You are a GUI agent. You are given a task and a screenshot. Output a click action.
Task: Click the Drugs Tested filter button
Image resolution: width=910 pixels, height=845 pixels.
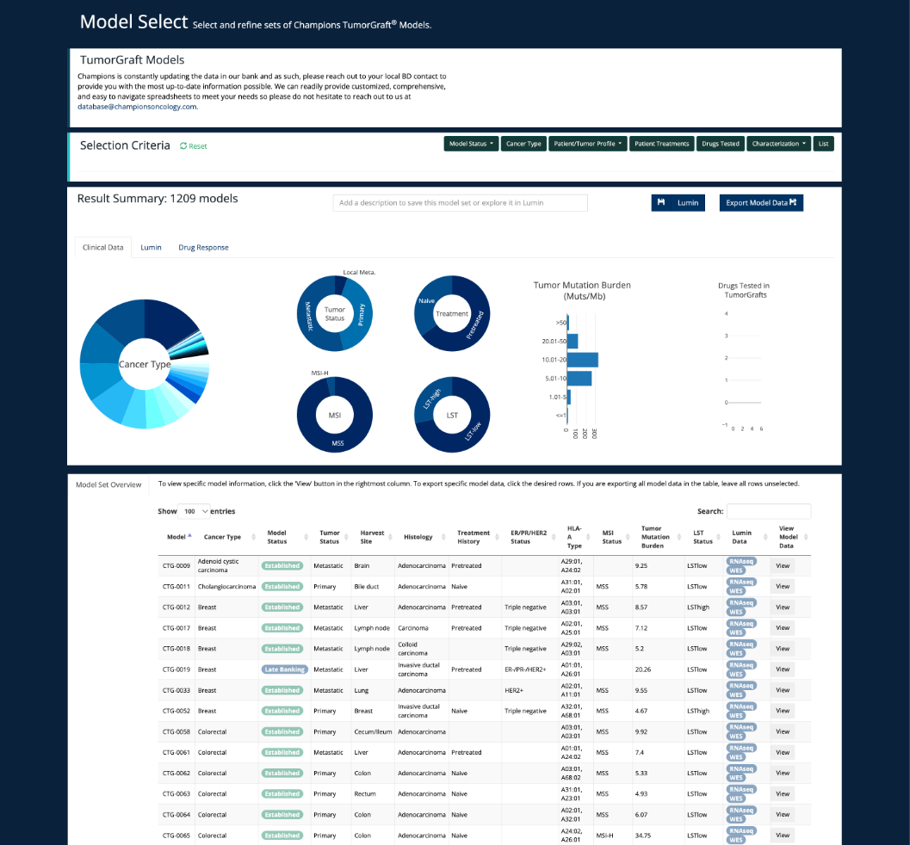(721, 144)
